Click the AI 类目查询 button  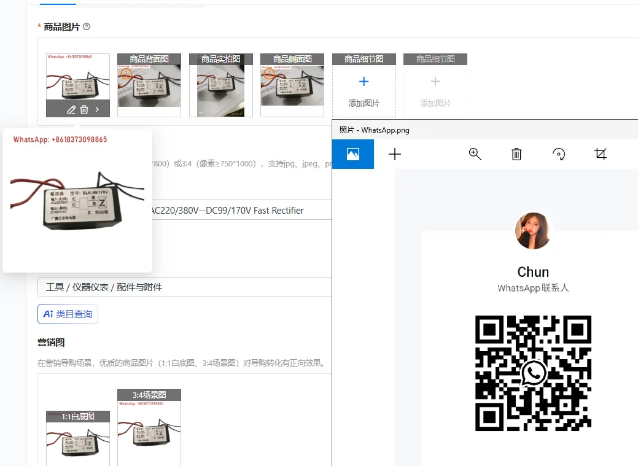[68, 314]
